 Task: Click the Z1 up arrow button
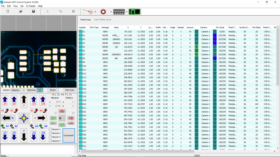pyautogui.click(x=5, y=100)
